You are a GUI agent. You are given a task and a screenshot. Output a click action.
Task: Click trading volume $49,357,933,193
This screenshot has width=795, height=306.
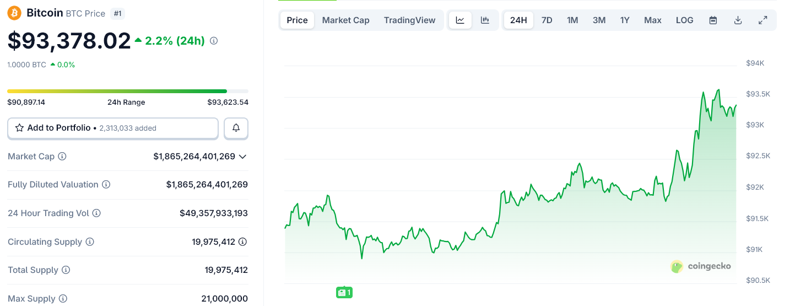coord(214,213)
